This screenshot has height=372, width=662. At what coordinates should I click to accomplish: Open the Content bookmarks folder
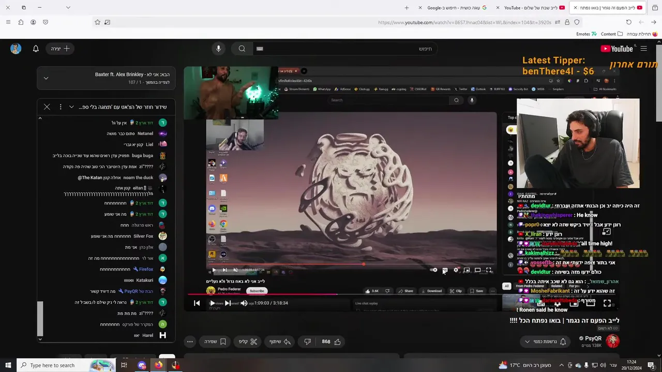click(x=612, y=34)
